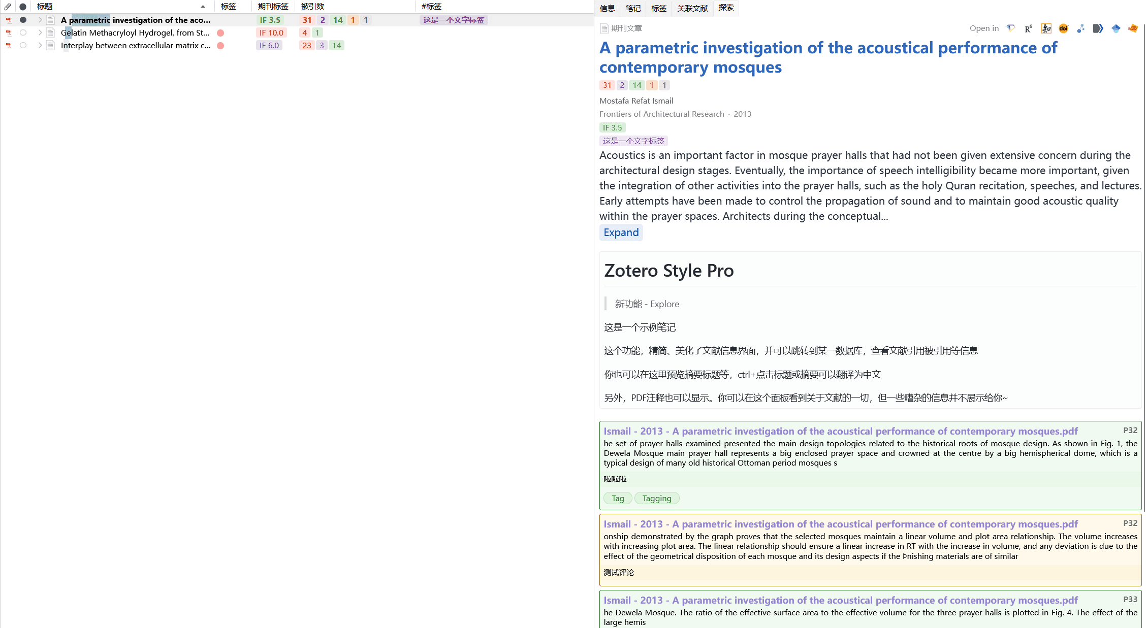1147x628 pixels.
Task: Expand the A parametric investigation tree item
Action: [39, 20]
